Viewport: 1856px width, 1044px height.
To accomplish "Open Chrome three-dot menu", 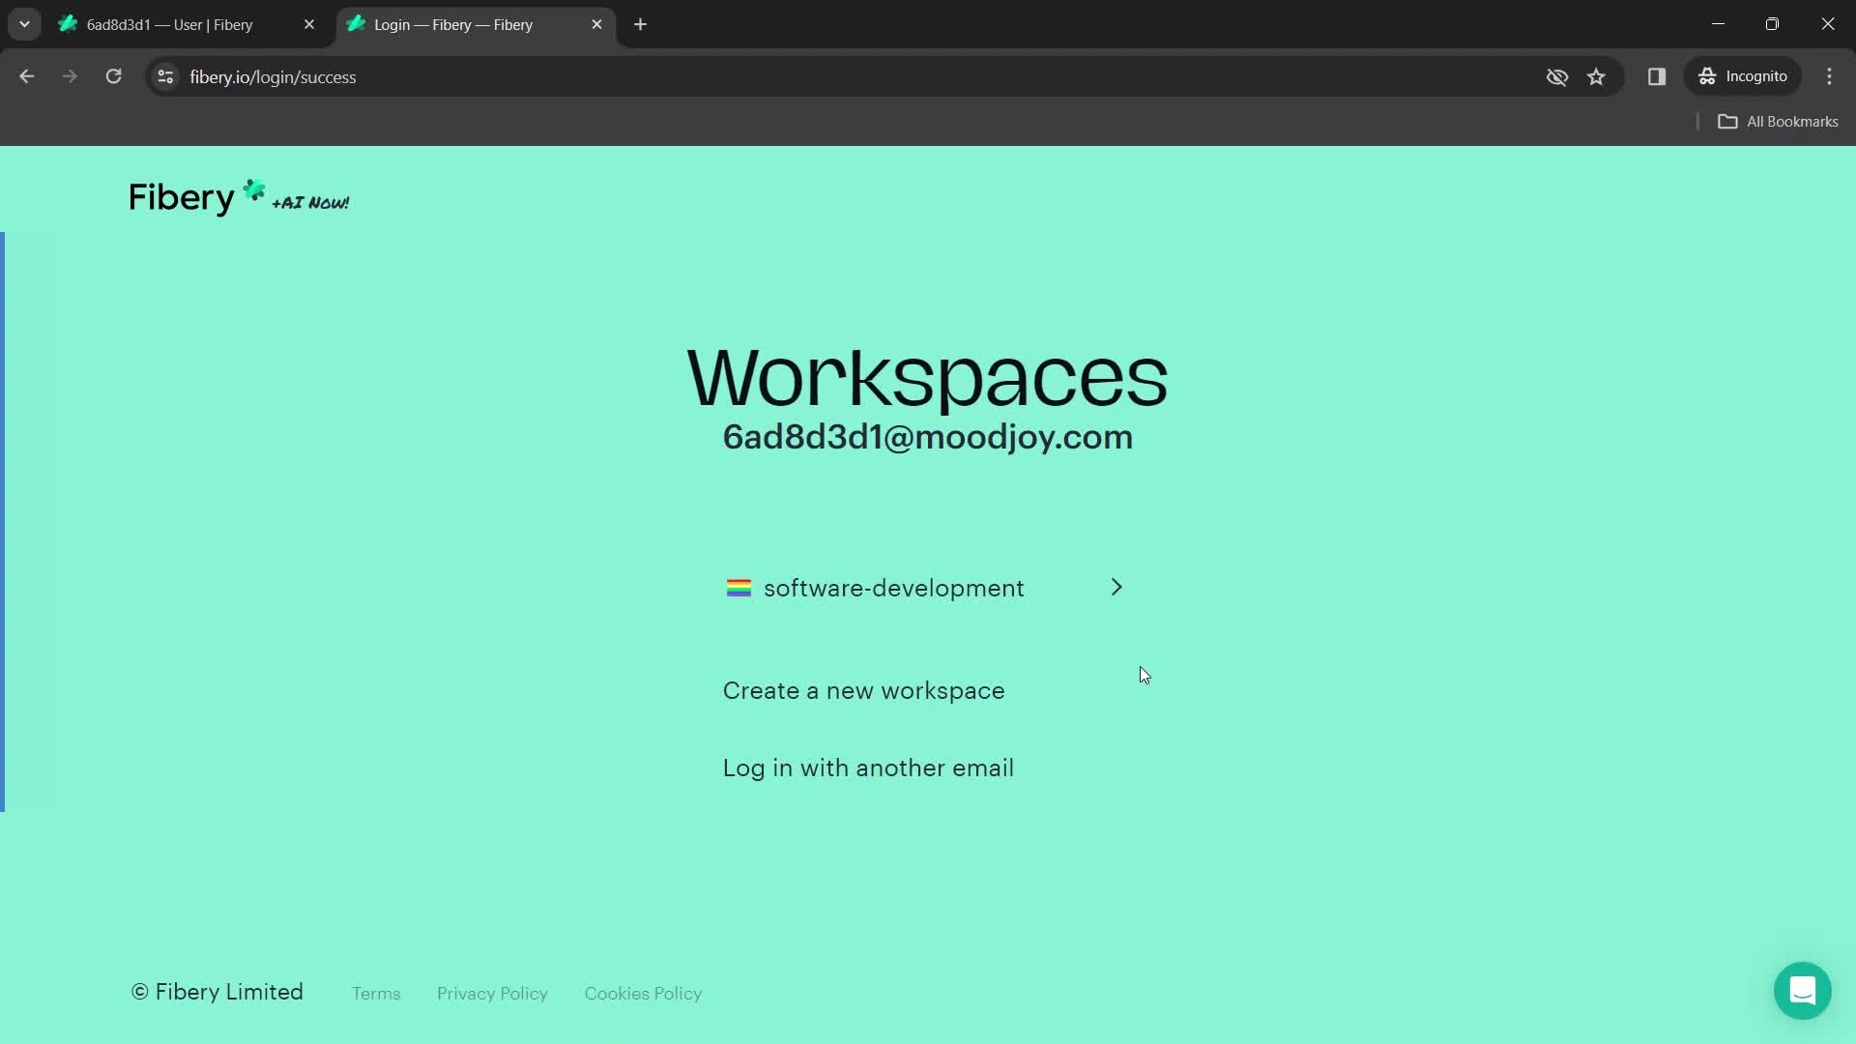I will [1829, 76].
